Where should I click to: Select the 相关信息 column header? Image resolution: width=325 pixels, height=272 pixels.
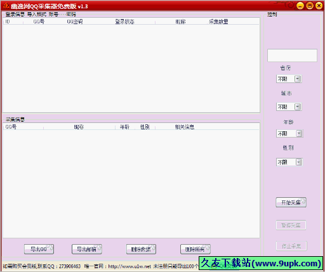point(185,127)
